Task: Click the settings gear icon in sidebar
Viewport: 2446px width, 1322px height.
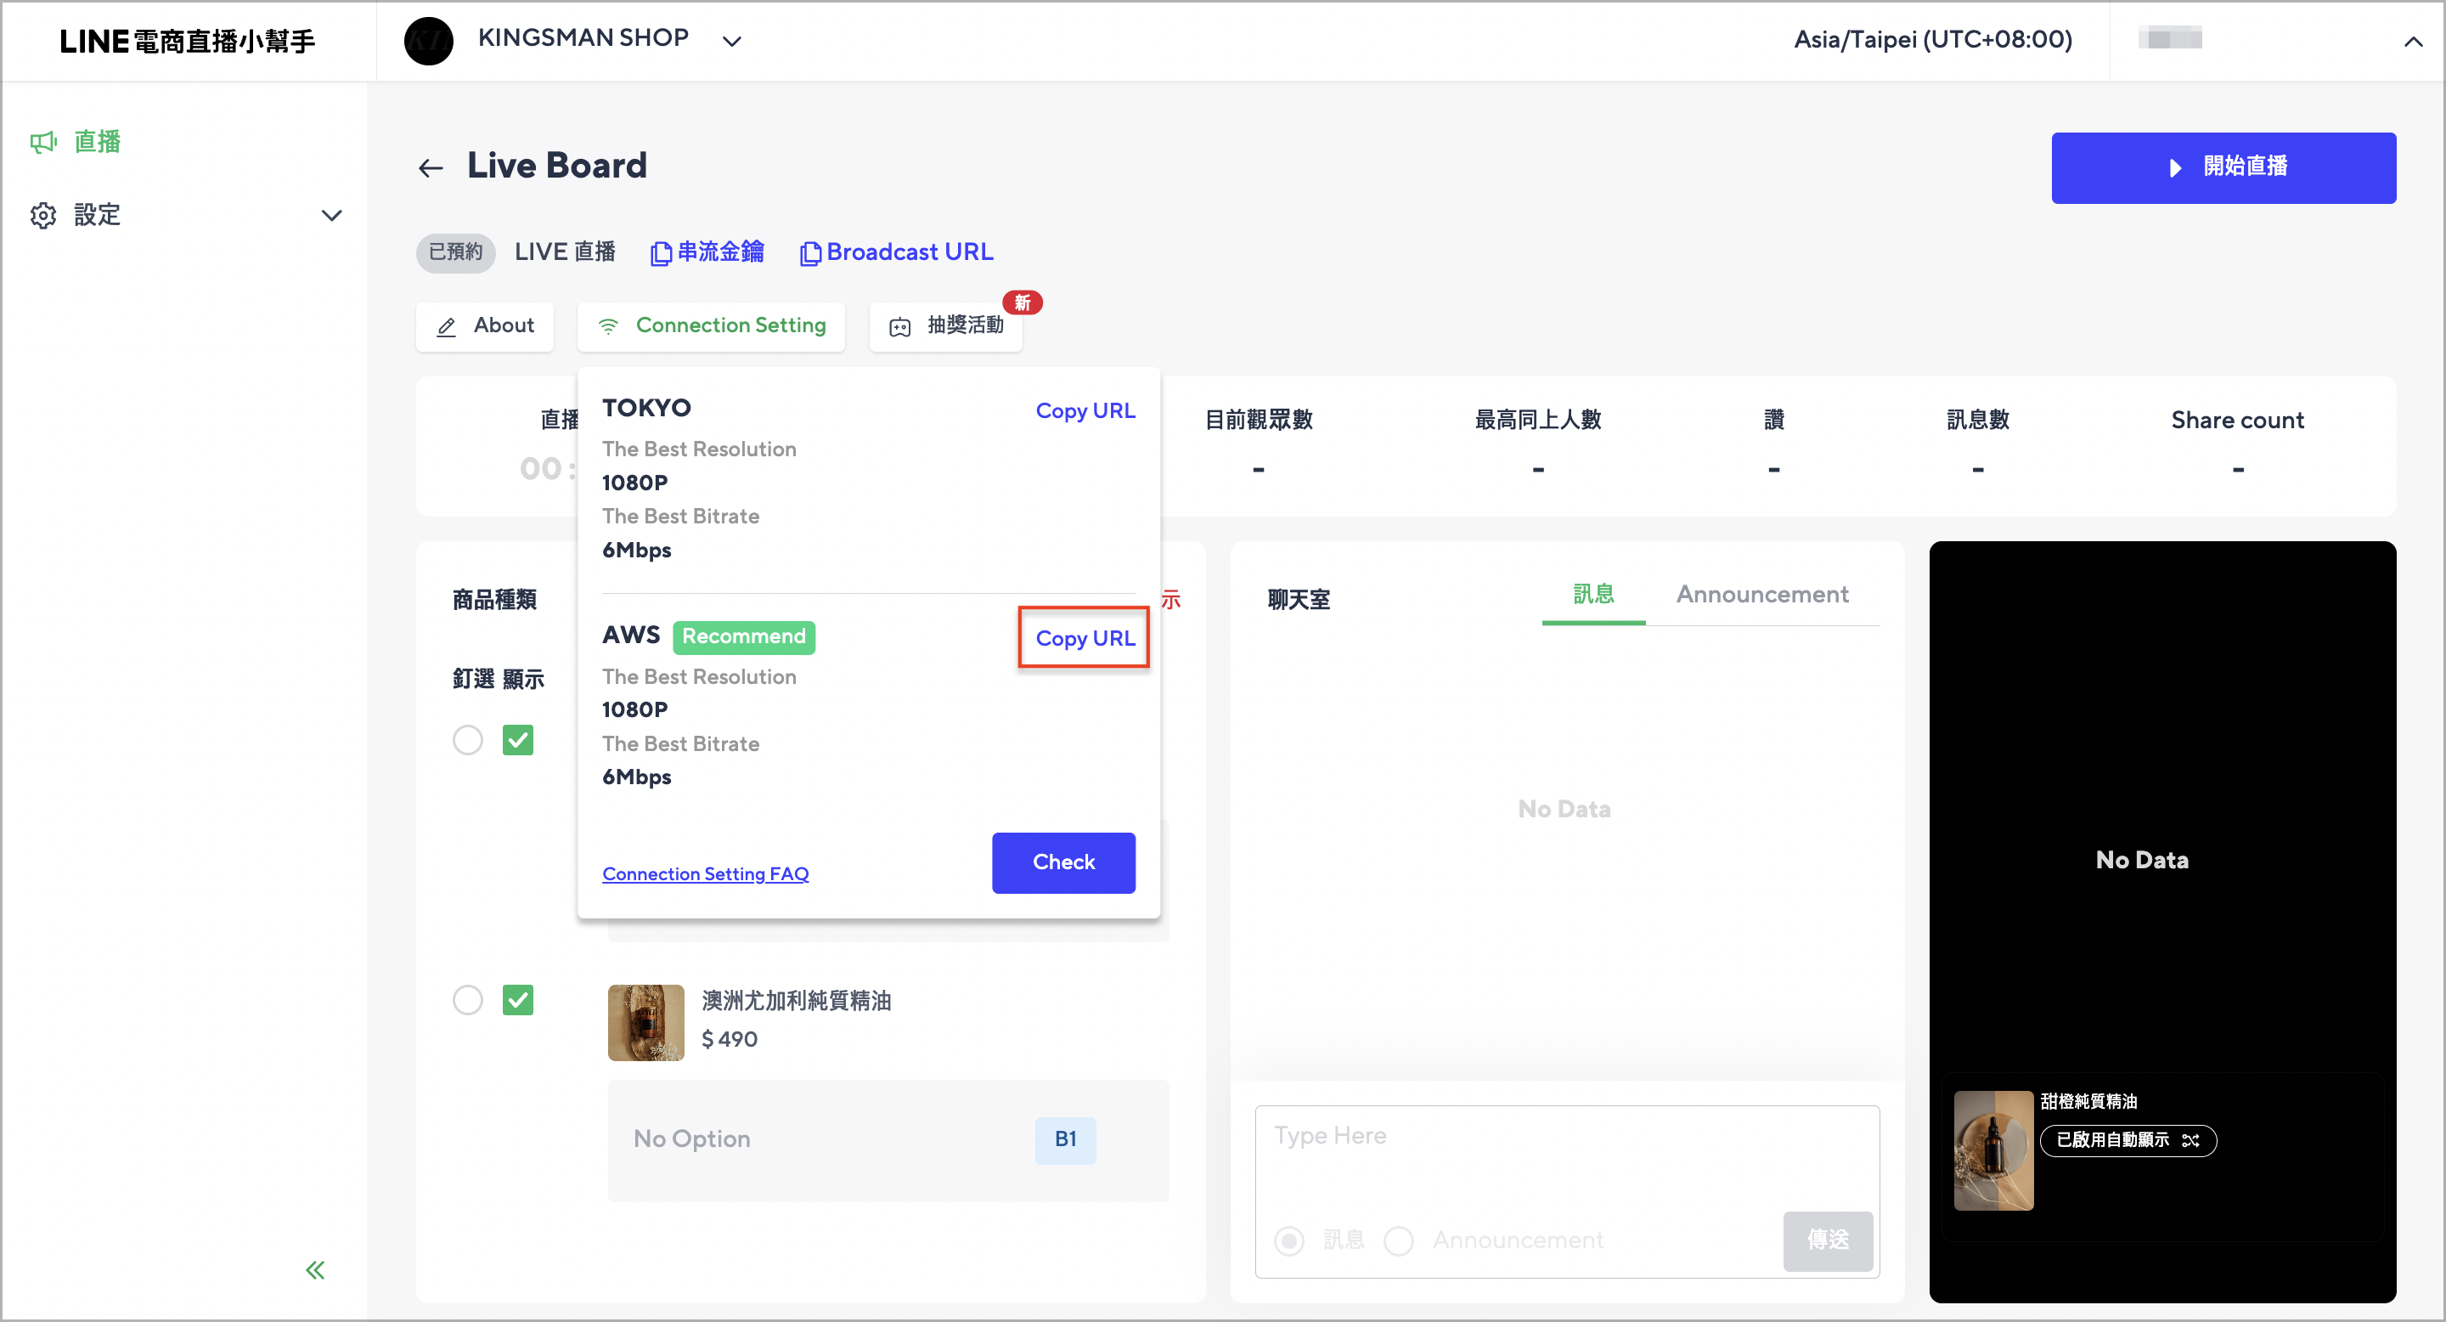Action: pyautogui.click(x=42, y=216)
